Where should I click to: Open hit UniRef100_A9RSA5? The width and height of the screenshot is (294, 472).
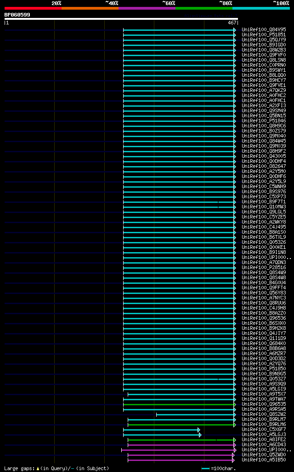[264, 409]
